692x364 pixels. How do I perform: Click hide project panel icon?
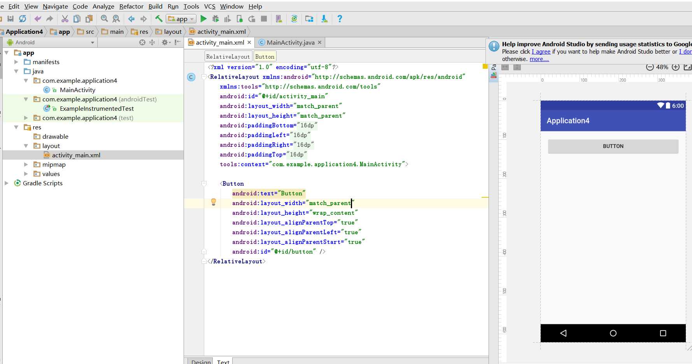178,42
